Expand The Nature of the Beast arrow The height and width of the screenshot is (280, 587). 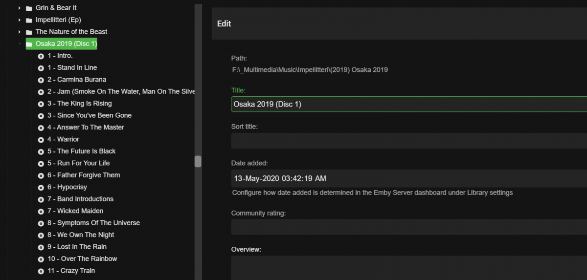[19, 32]
